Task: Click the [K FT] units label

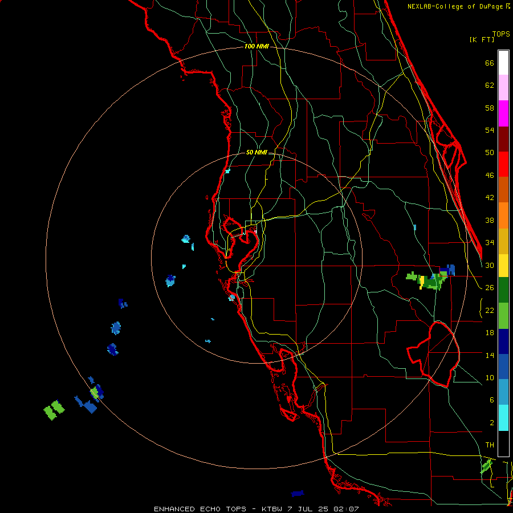Action: tap(482, 39)
